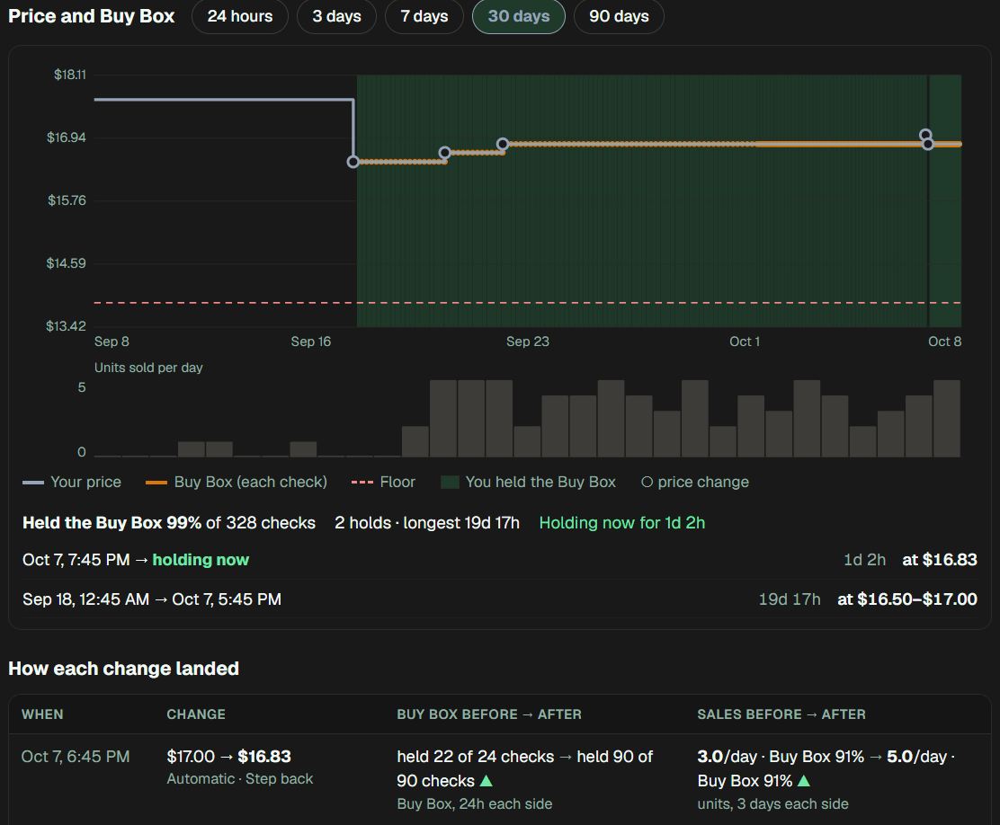Click the 'at $16.50–$17.00' price range
Screen dimensions: 1000x825
pos(906,599)
